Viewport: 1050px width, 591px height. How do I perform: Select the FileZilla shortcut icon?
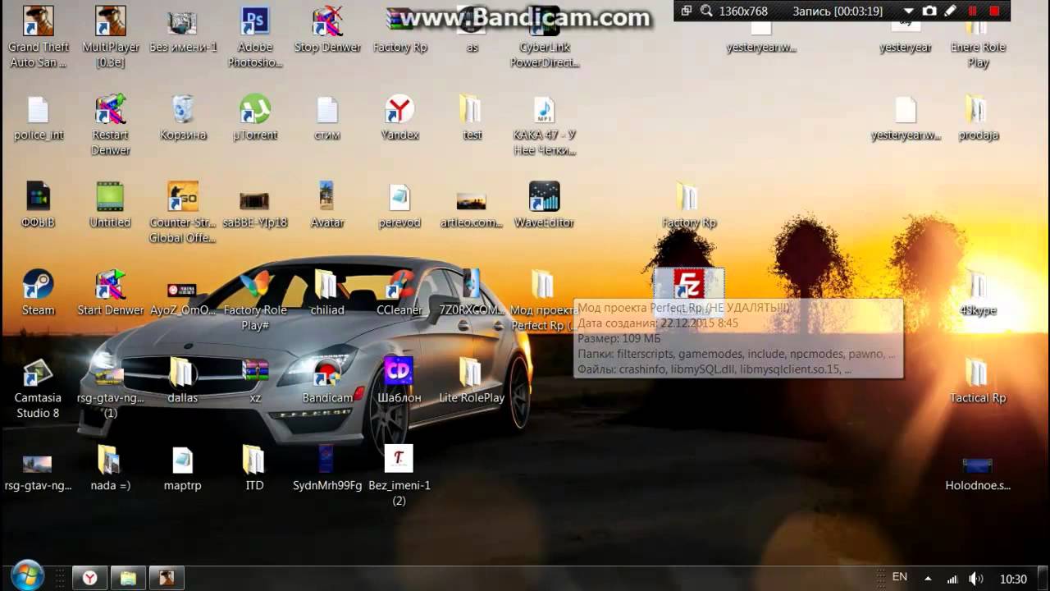[689, 286]
